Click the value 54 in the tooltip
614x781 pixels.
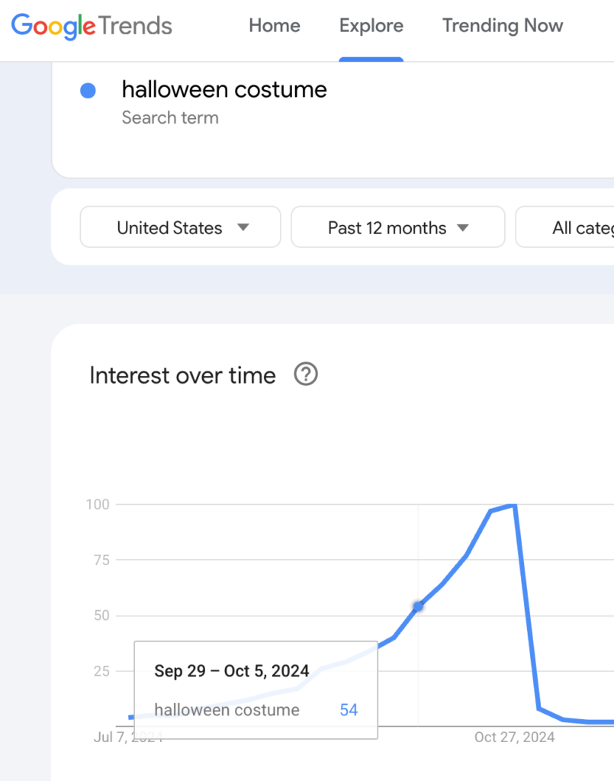click(349, 710)
